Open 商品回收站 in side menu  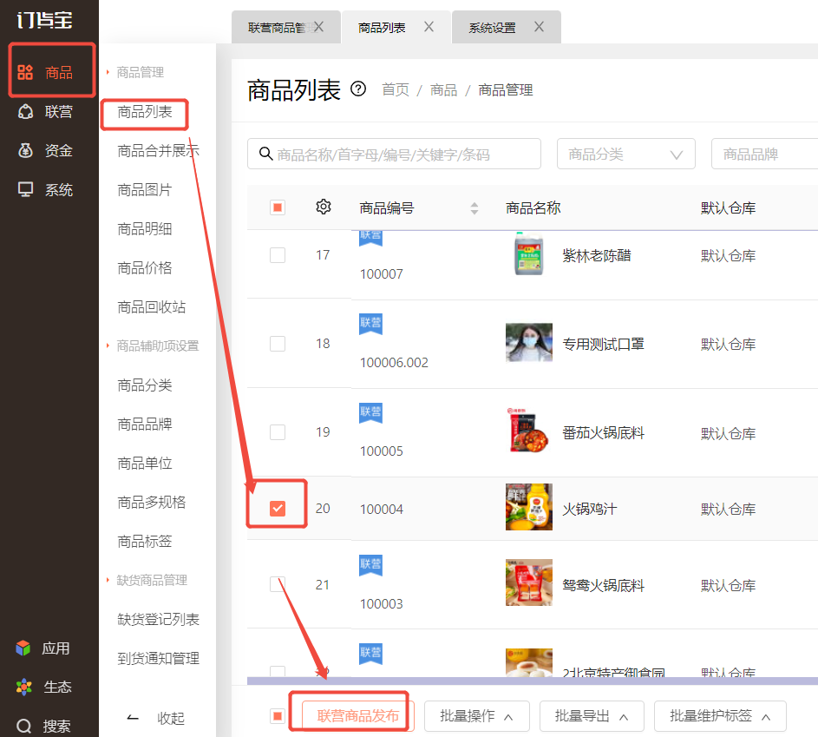151,307
